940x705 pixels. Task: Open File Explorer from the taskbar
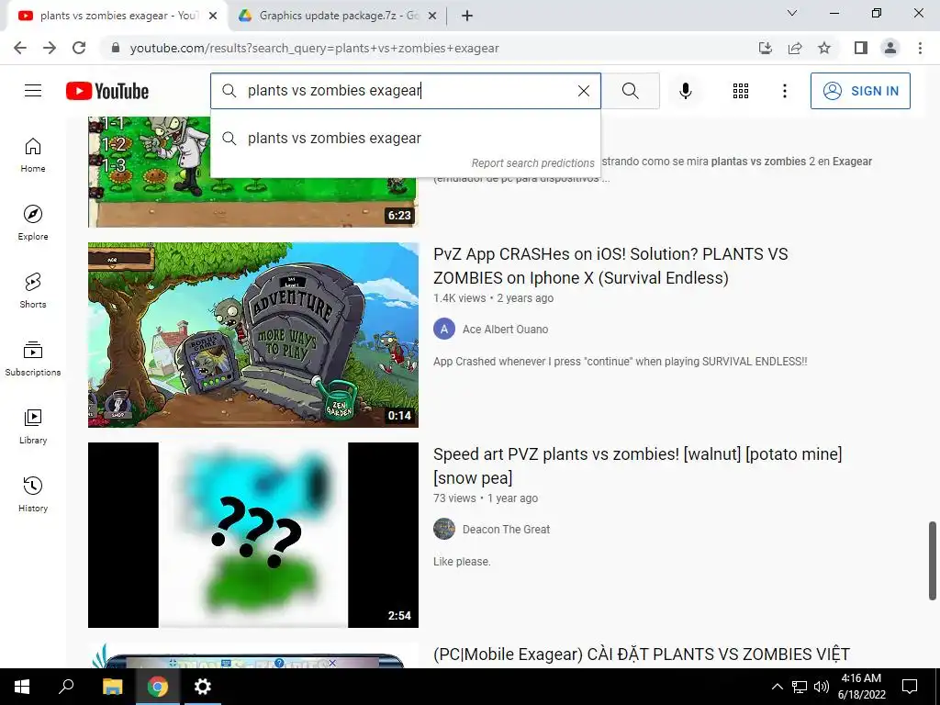(x=112, y=687)
